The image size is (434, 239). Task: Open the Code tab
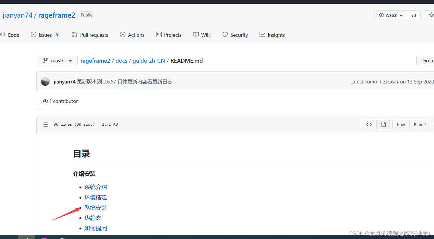coord(10,35)
